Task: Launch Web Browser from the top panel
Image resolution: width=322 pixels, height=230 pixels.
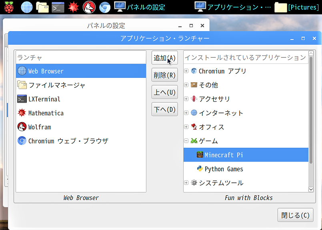Action: (x=27, y=7)
